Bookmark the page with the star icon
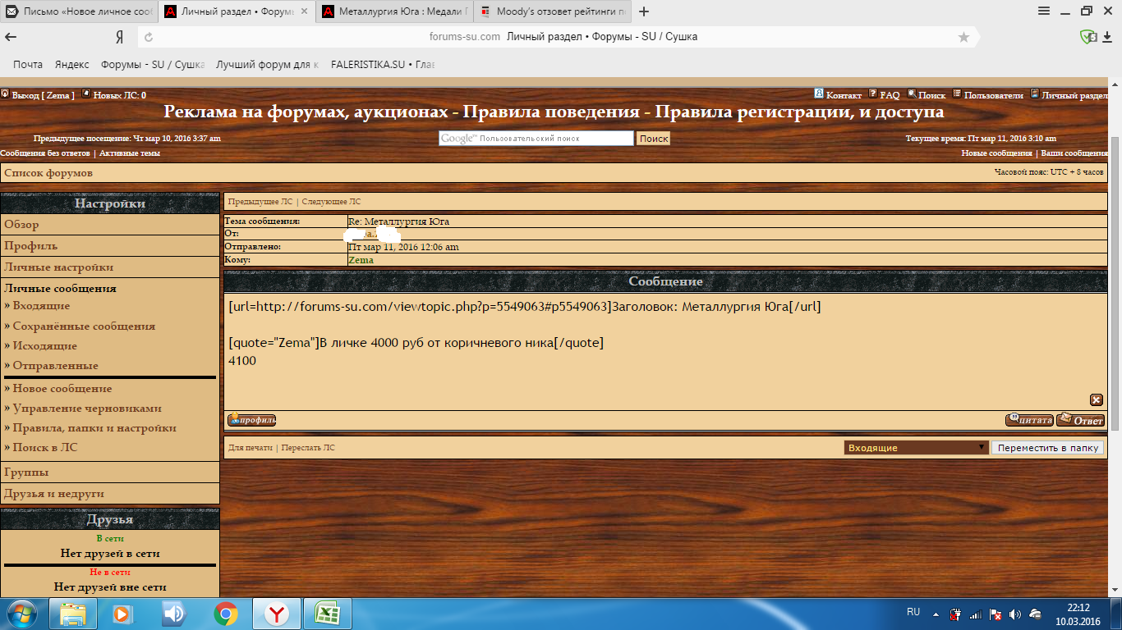The image size is (1122, 630). click(963, 37)
